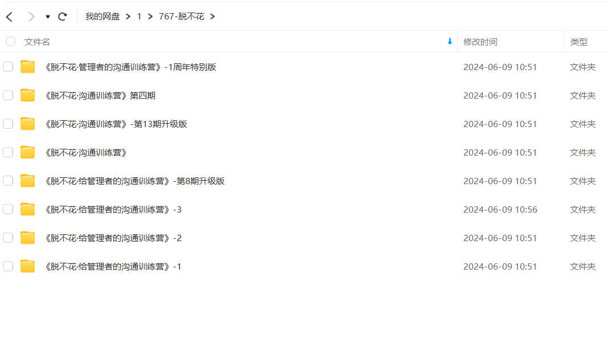Screen dimensions: 607x338
Task: Open 《脱不花·给管理者的沟通训练营》-2
Action: point(112,238)
